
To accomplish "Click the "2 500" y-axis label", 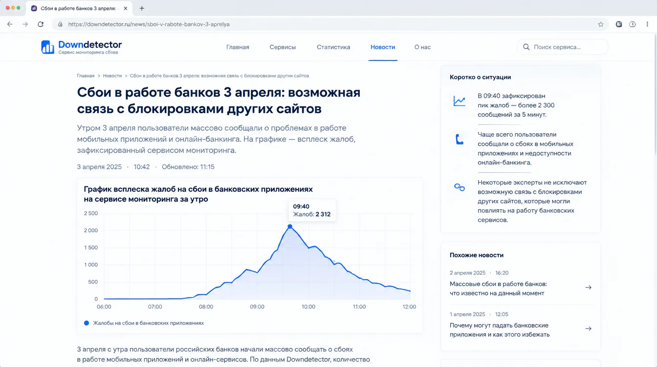I will 91,213.
